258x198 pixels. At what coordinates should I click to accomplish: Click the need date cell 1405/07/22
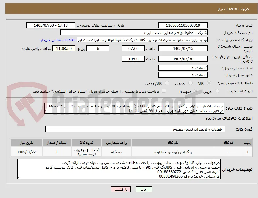(27, 152)
